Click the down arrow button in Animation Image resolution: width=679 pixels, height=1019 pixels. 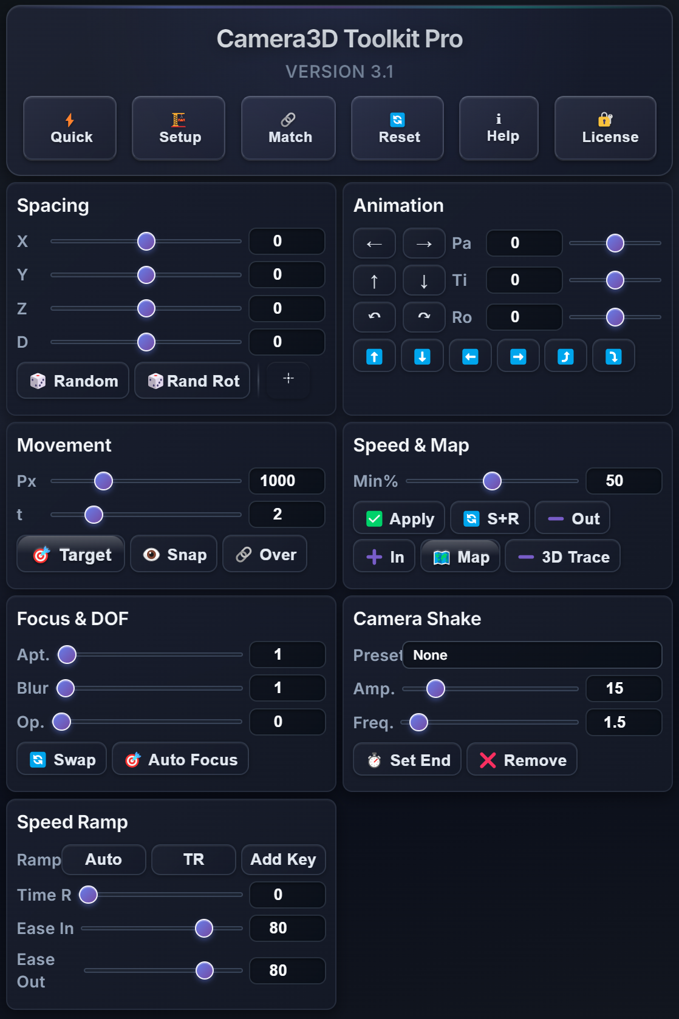(x=424, y=280)
